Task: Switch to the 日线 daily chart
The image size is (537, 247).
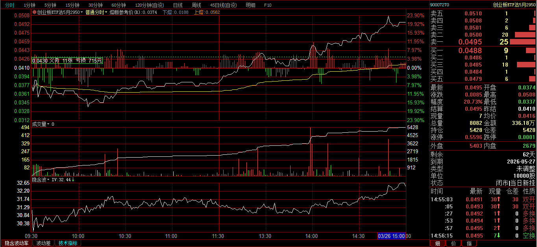Action: [x=178, y=5]
